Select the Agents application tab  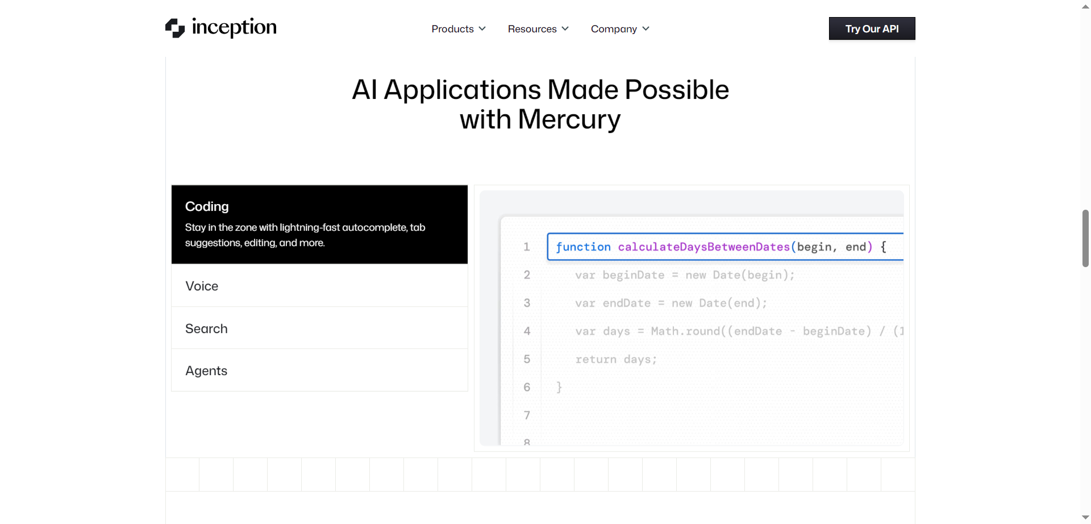click(319, 371)
